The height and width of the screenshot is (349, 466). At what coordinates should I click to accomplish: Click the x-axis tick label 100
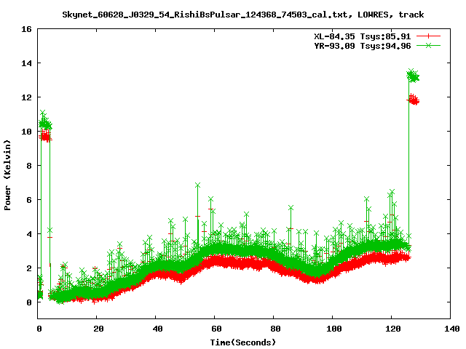pos(334,329)
